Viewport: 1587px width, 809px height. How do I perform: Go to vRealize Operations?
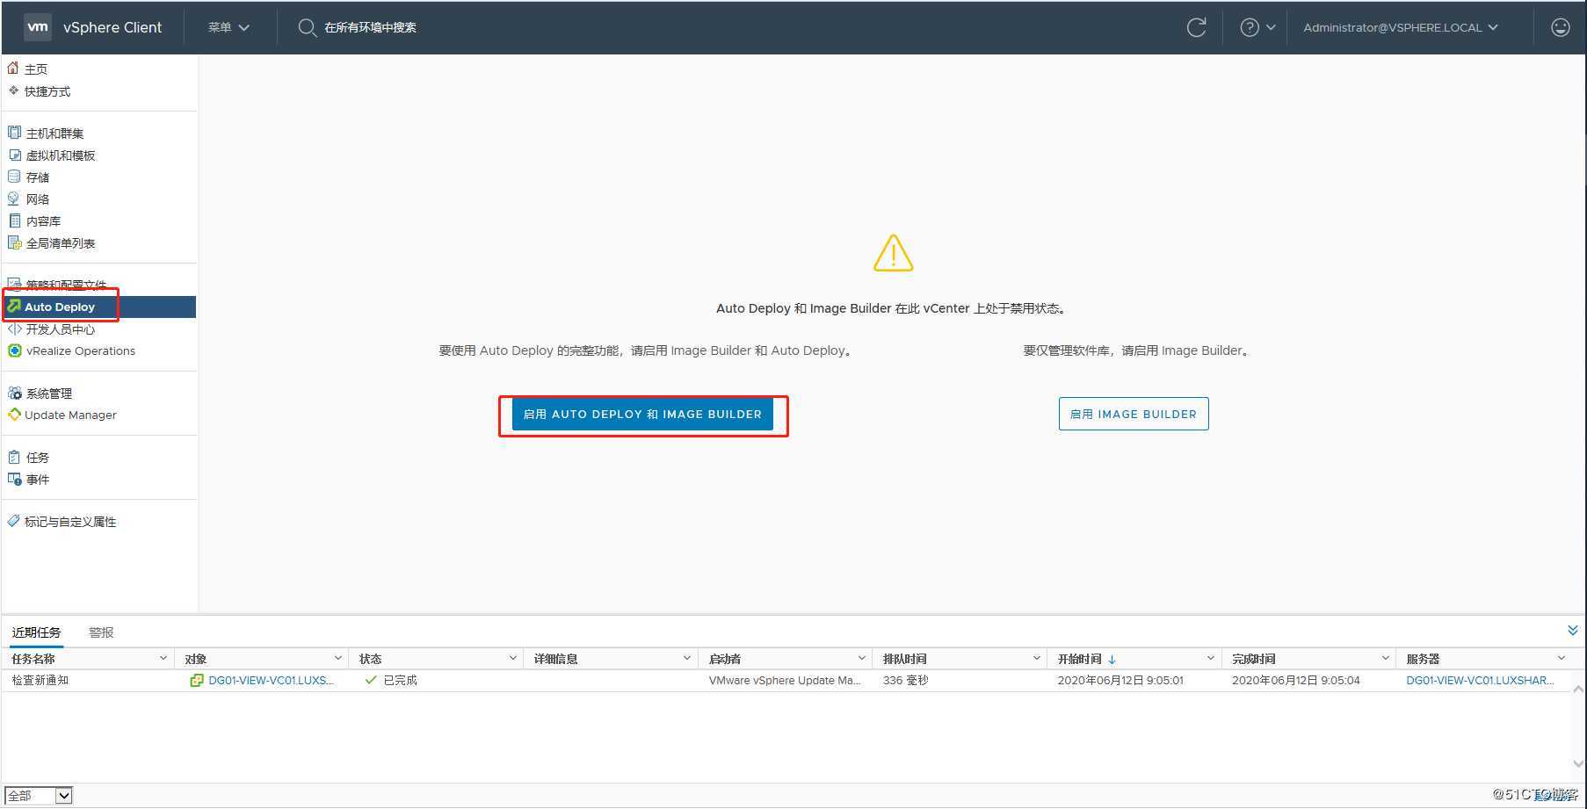(81, 350)
